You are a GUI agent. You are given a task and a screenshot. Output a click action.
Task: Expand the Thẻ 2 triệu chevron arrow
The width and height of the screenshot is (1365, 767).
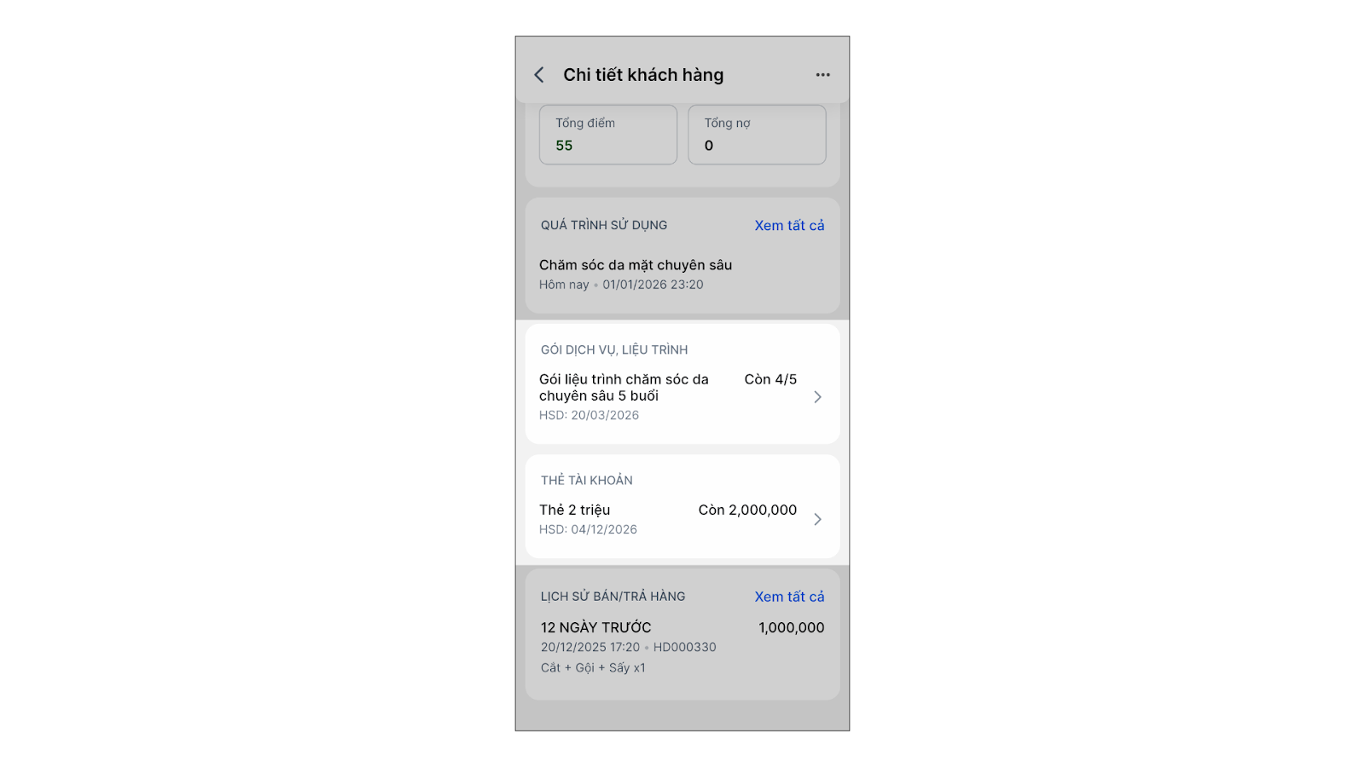817,519
